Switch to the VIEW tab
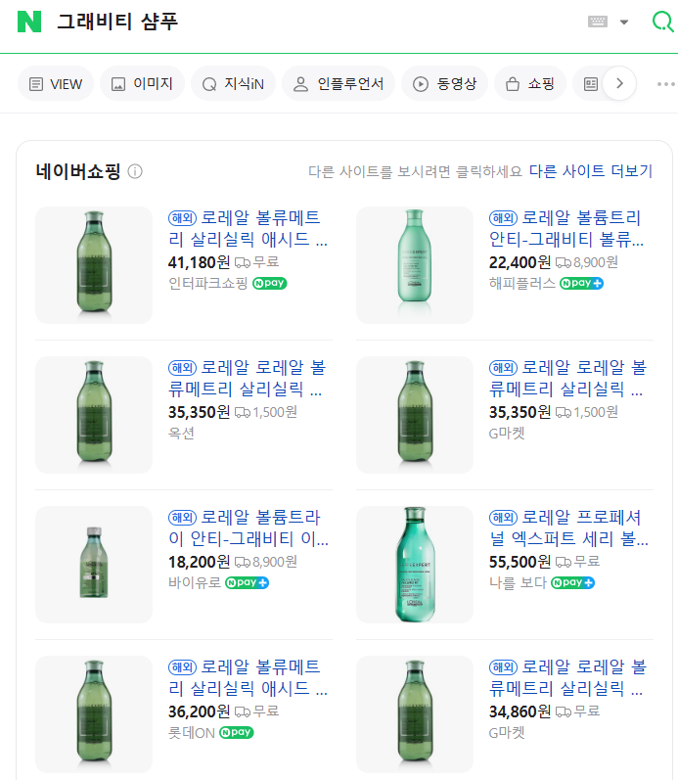This screenshot has width=678, height=780. [x=56, y=84]
